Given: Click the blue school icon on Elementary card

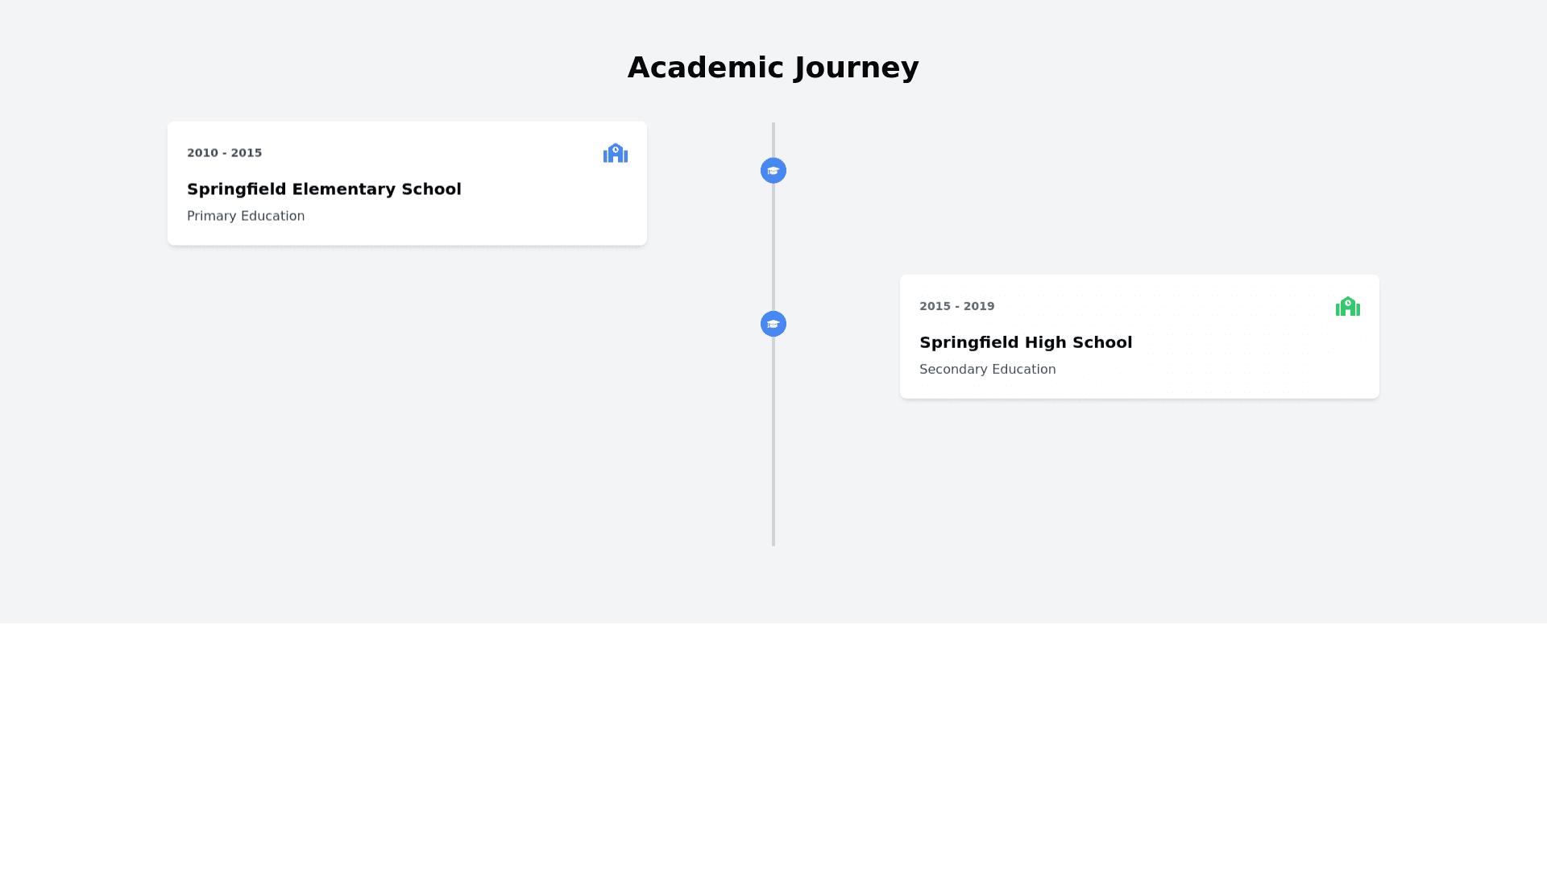Looking at the screenshot, I should coord(615,153).
